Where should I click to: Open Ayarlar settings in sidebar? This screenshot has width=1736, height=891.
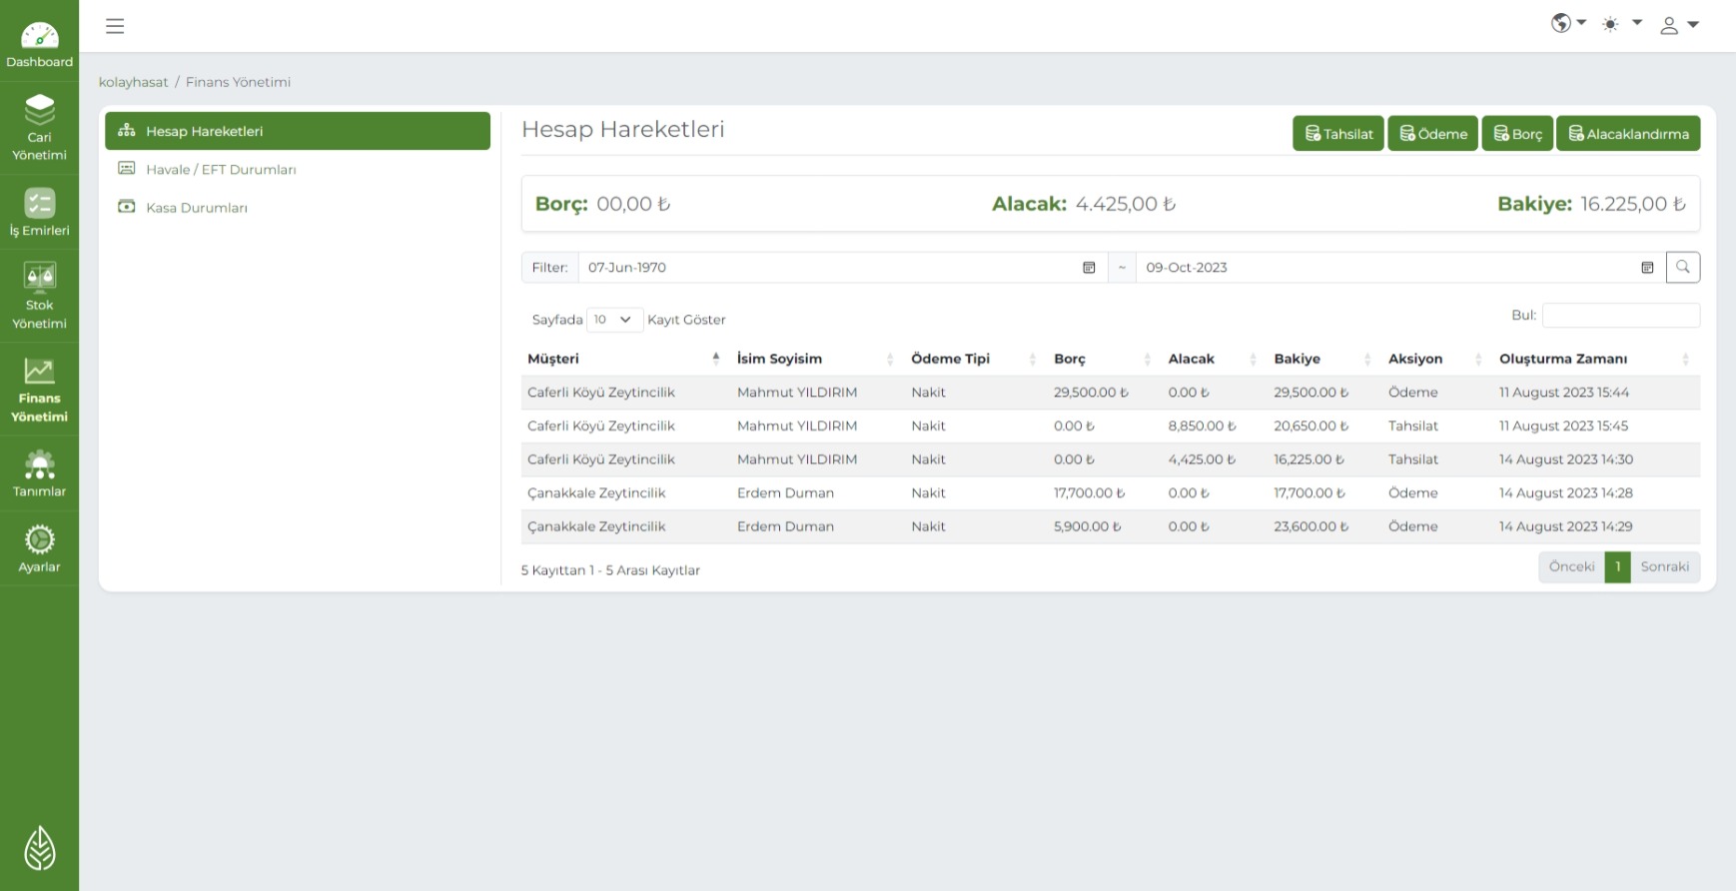[x=39, y=548]
